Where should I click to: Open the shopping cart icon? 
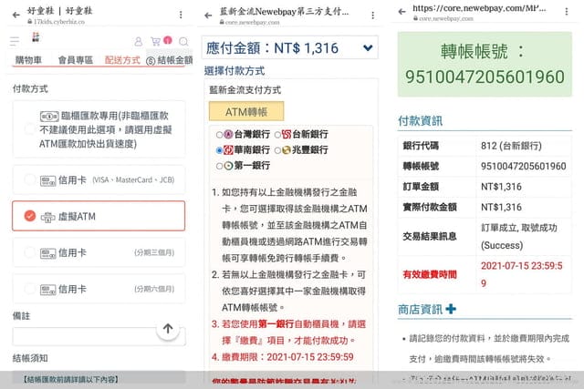coord(156,41)
